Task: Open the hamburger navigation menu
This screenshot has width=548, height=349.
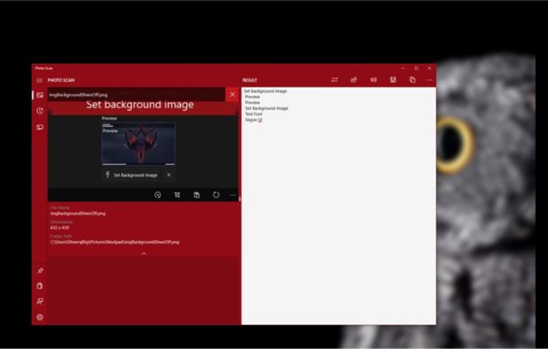Action: [x=40, y=81]
